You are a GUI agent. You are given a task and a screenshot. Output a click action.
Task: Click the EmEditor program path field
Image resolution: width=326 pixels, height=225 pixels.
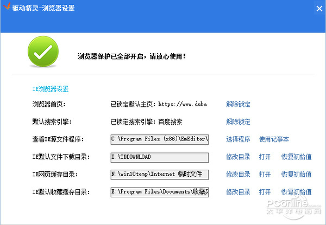[160, 139]
